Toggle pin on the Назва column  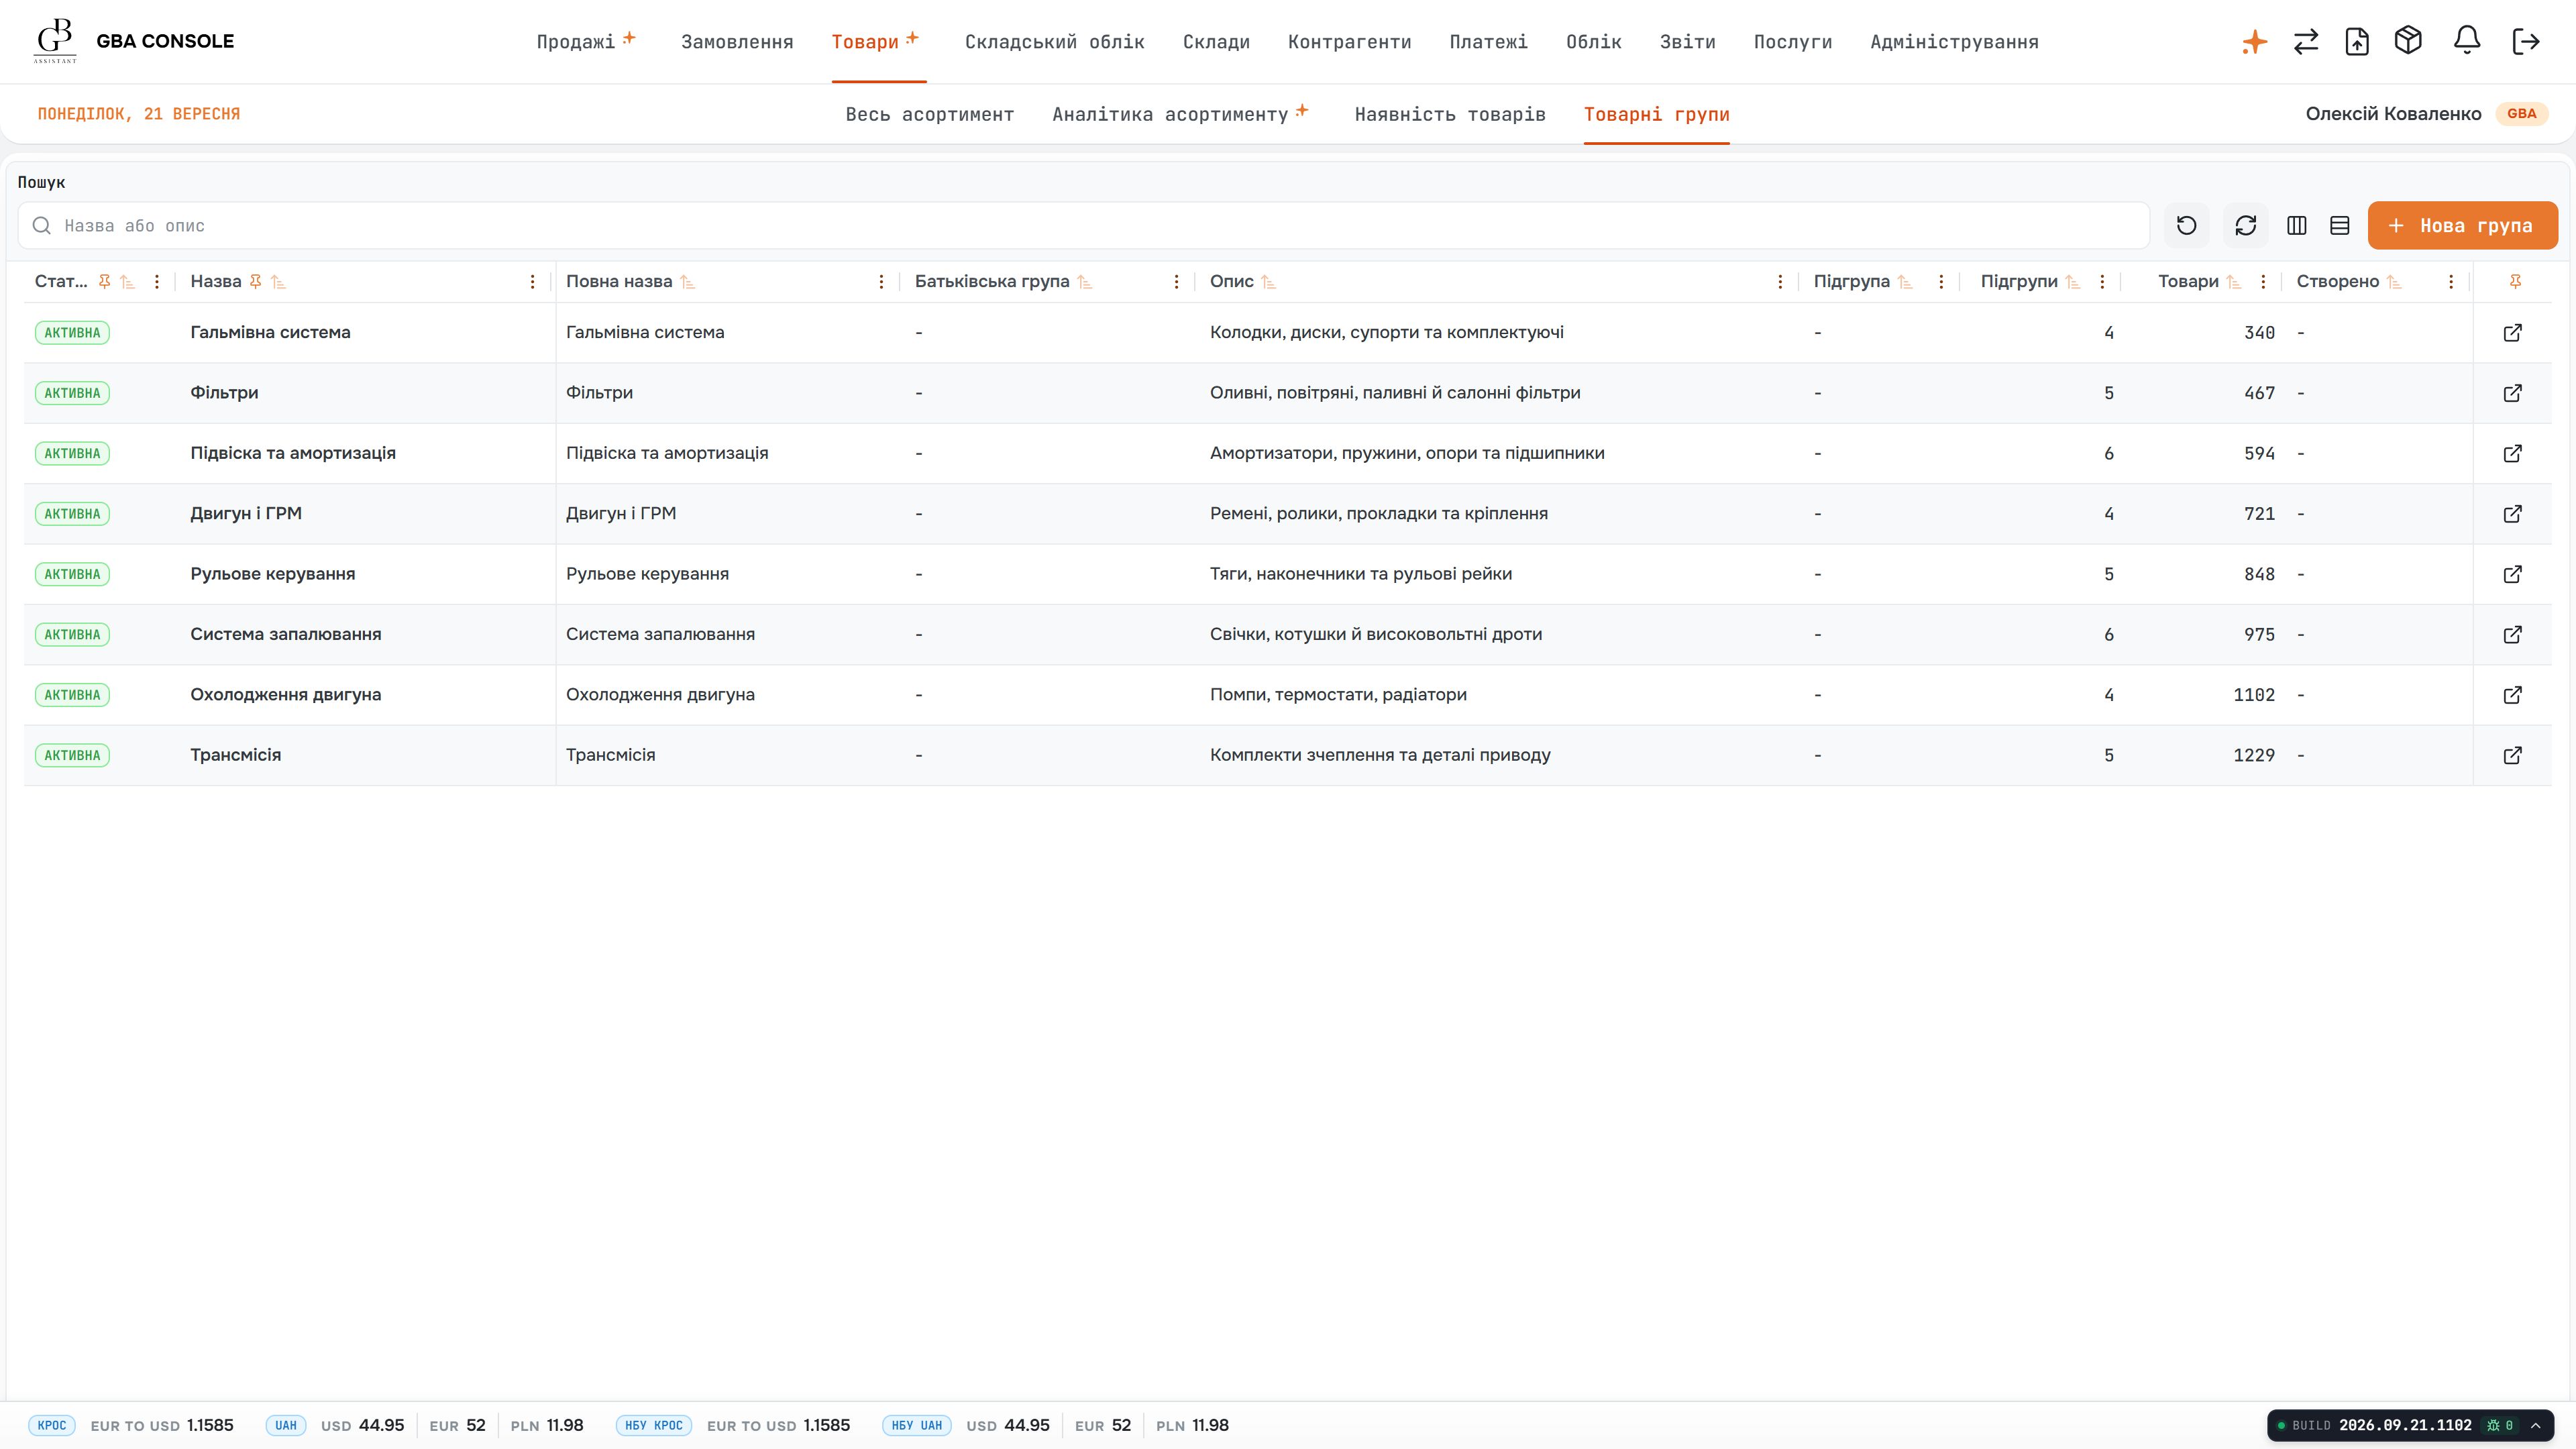tap(255, 282)
